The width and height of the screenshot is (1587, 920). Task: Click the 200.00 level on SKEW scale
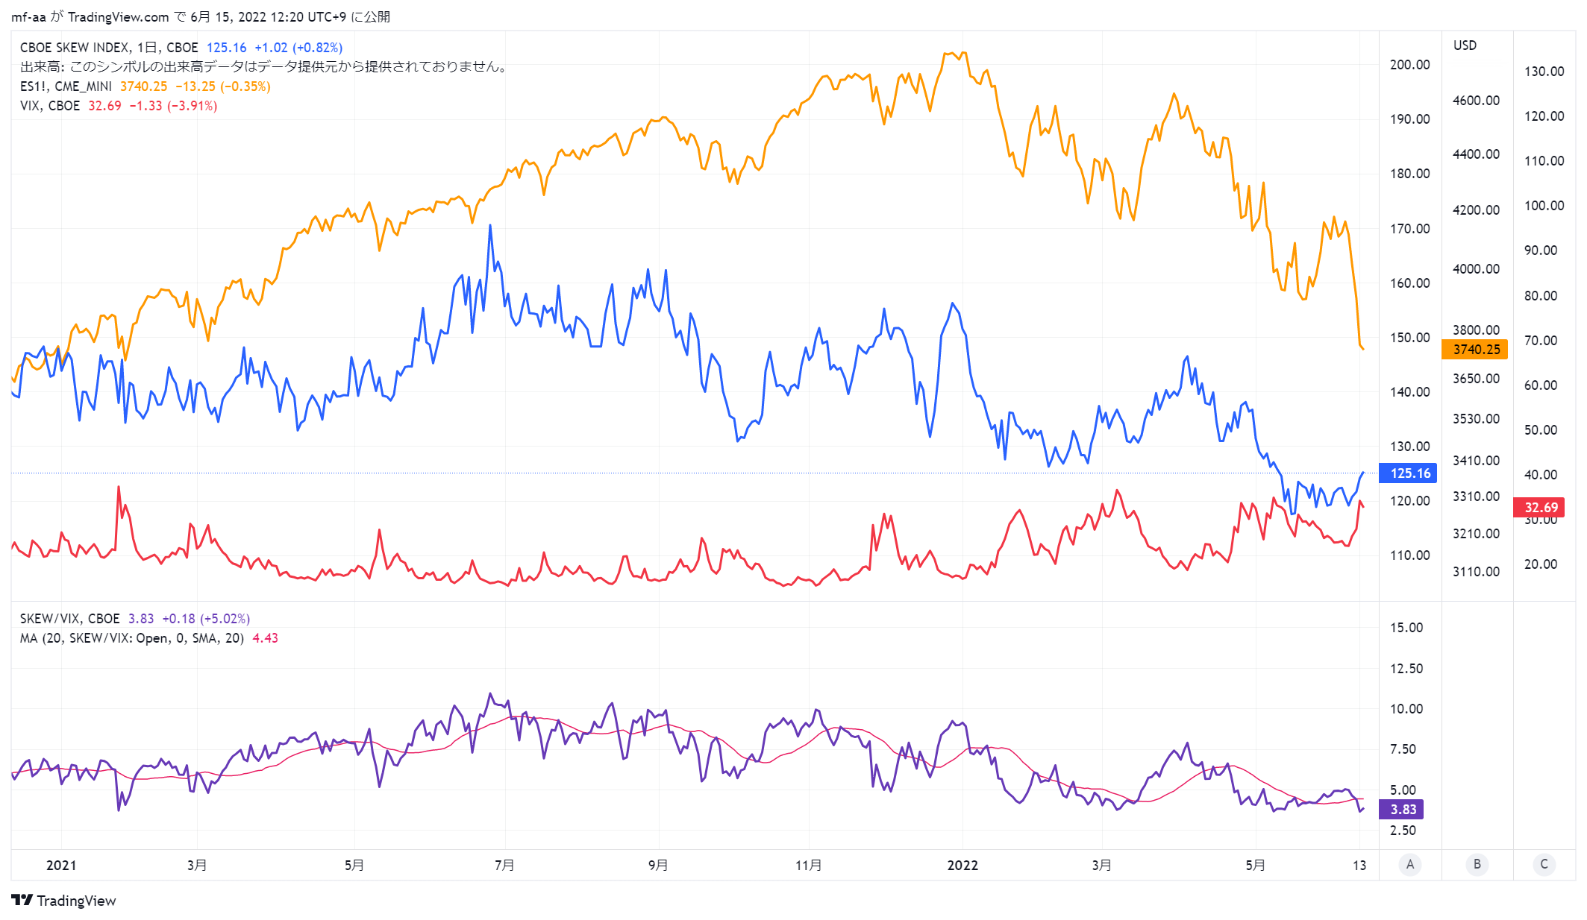coord(1409,65)
